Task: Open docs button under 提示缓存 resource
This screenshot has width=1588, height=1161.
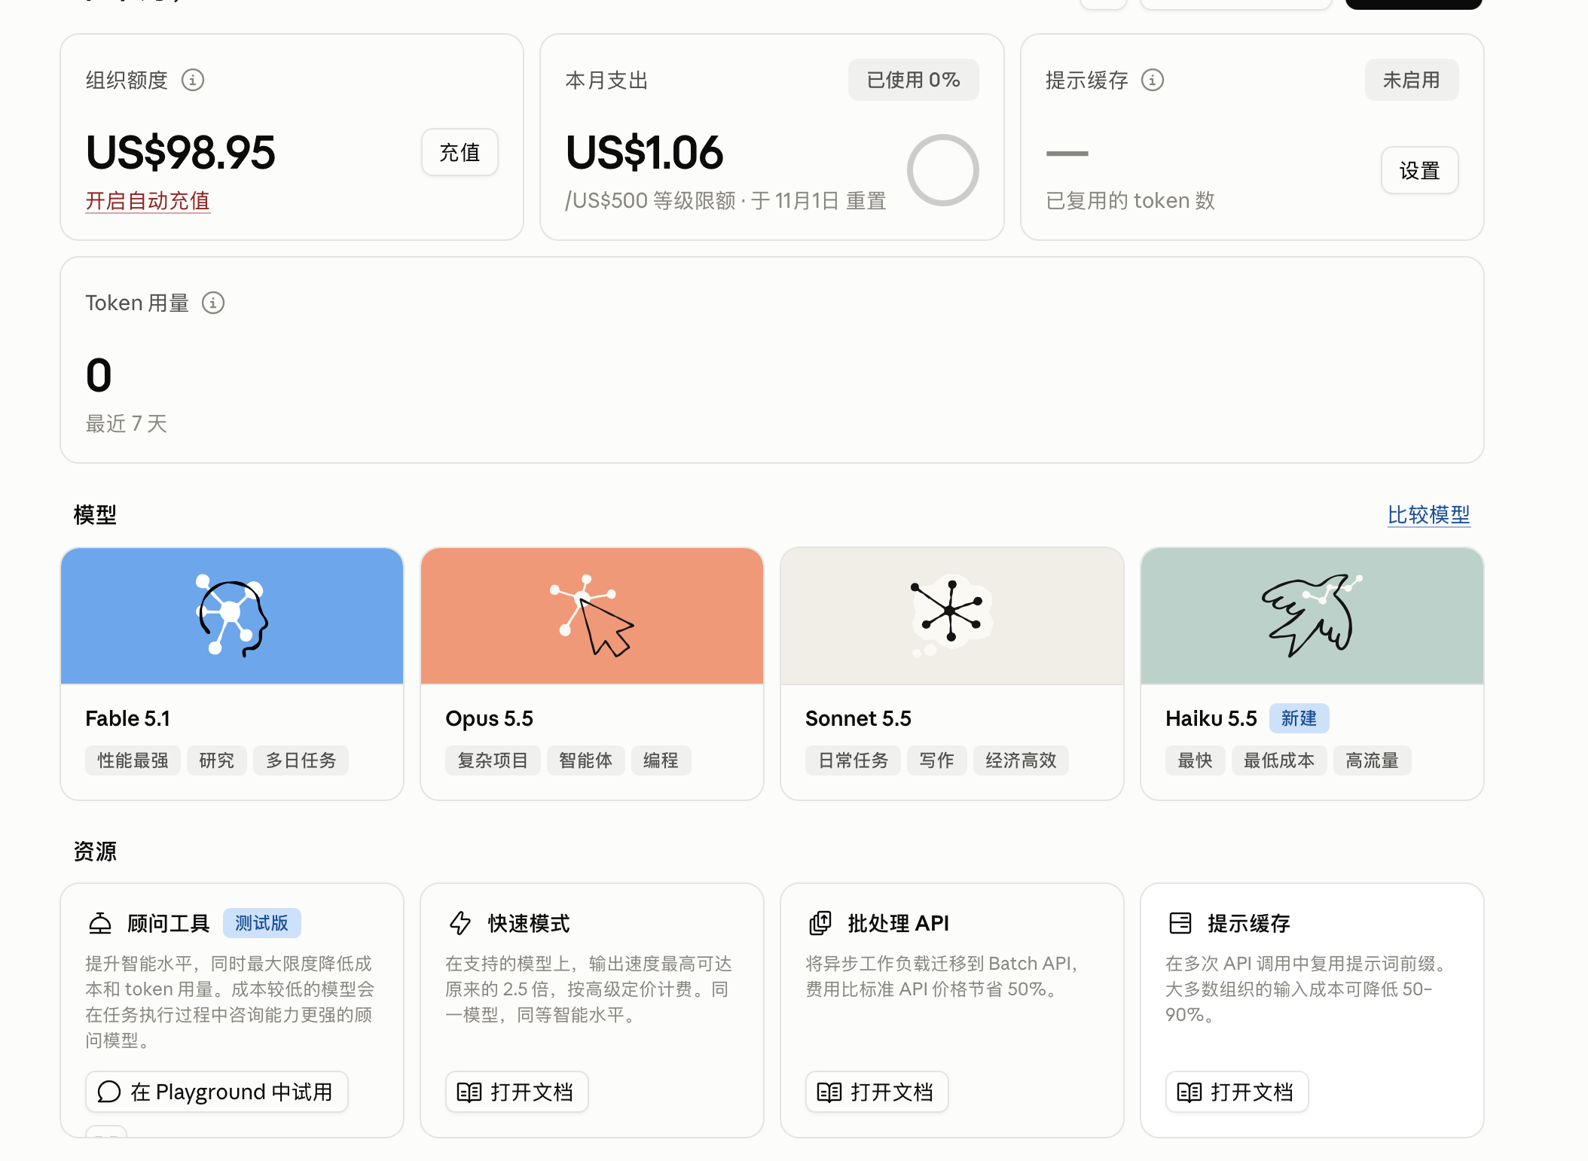Action: tap(1237, 1092)
